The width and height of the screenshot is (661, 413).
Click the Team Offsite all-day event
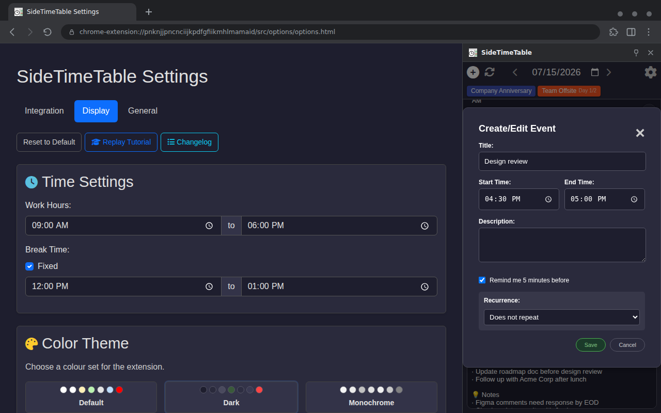[x=569, y=91]
